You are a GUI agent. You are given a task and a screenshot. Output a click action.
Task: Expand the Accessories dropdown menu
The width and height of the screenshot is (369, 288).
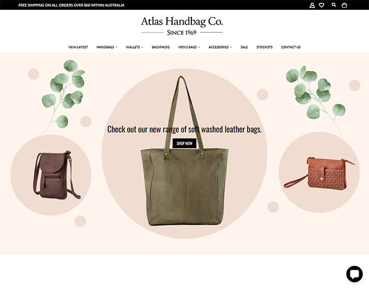point(220,47)
